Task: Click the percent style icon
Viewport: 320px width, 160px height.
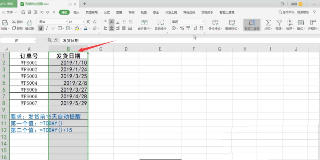Action: point(182,28)
